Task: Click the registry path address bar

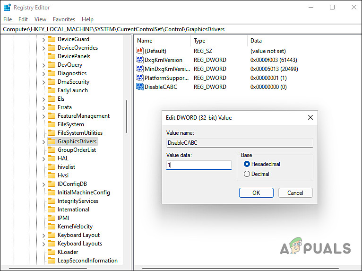Action: tap(181, 29)
